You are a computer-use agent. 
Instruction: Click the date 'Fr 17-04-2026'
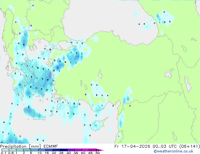132,146
